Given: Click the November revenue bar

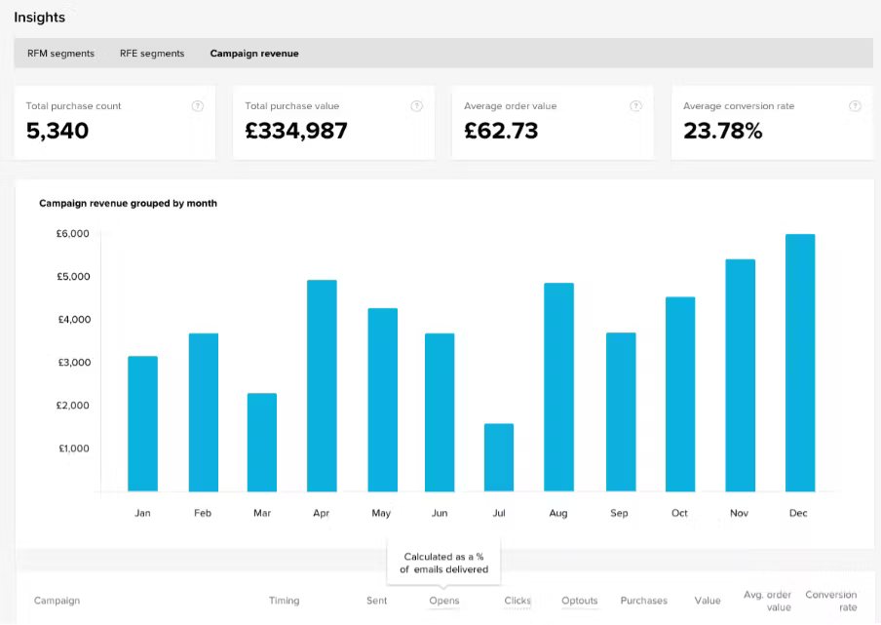Looking at the screenshot, I should pos(741,375).
